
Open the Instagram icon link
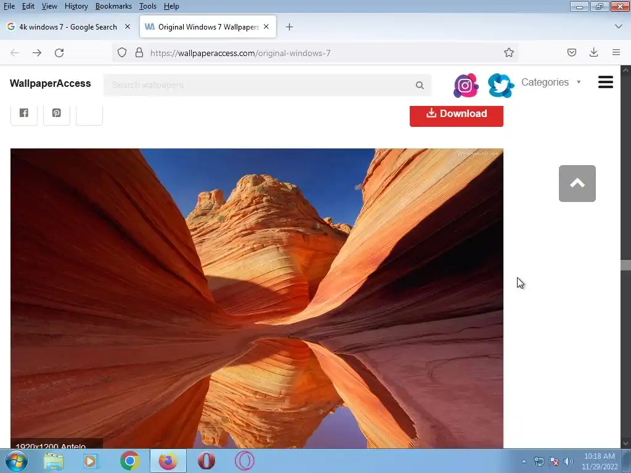tap(466, 85)
